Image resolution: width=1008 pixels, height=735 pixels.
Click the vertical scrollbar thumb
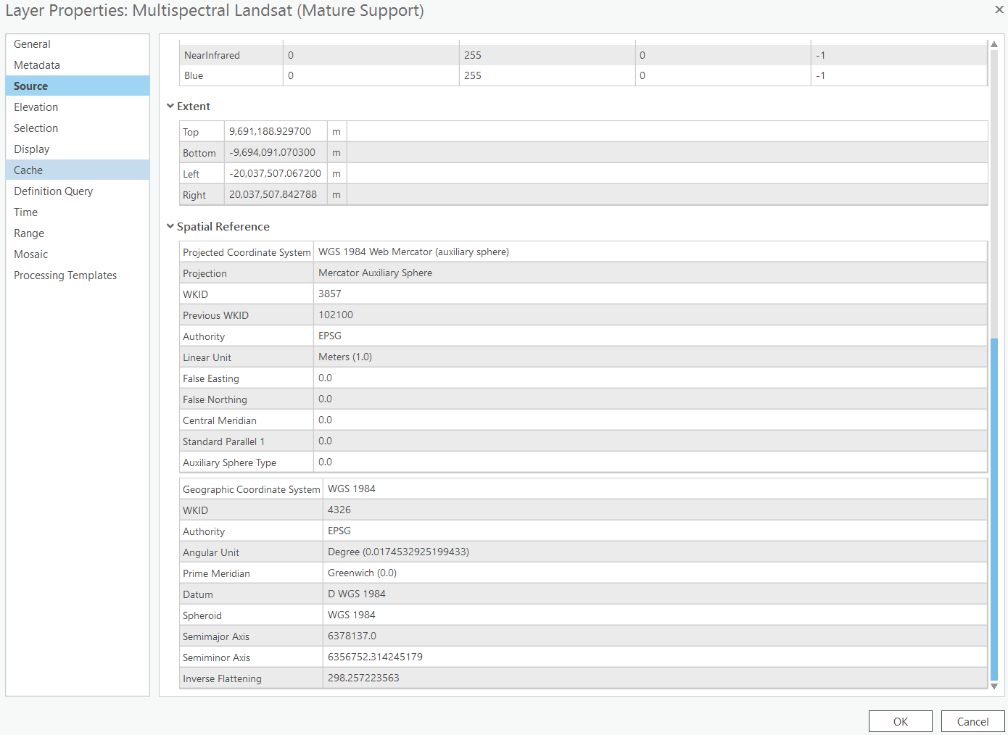(994, 507)
